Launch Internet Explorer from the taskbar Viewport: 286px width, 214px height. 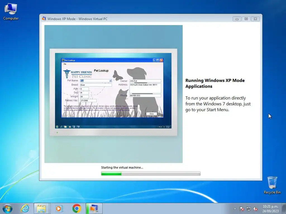[x=25, y=208]
